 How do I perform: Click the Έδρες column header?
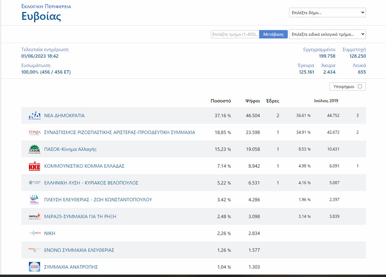273,101
